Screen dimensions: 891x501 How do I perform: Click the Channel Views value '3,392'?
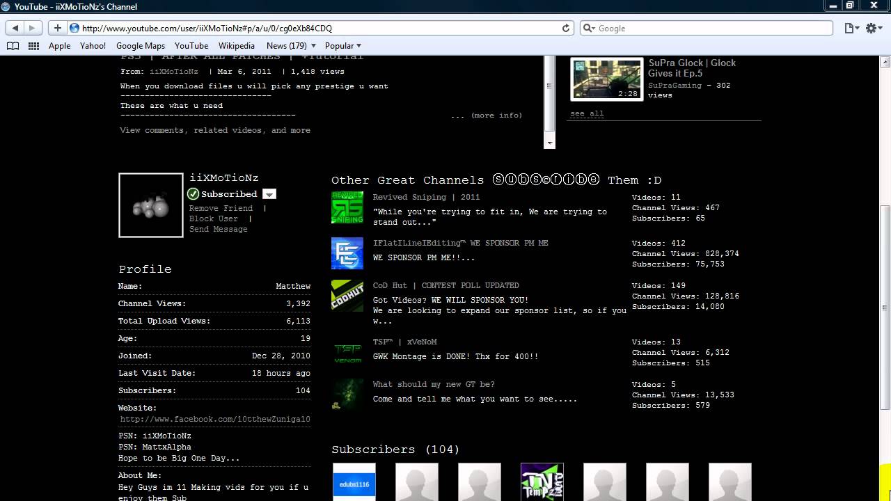298,304
